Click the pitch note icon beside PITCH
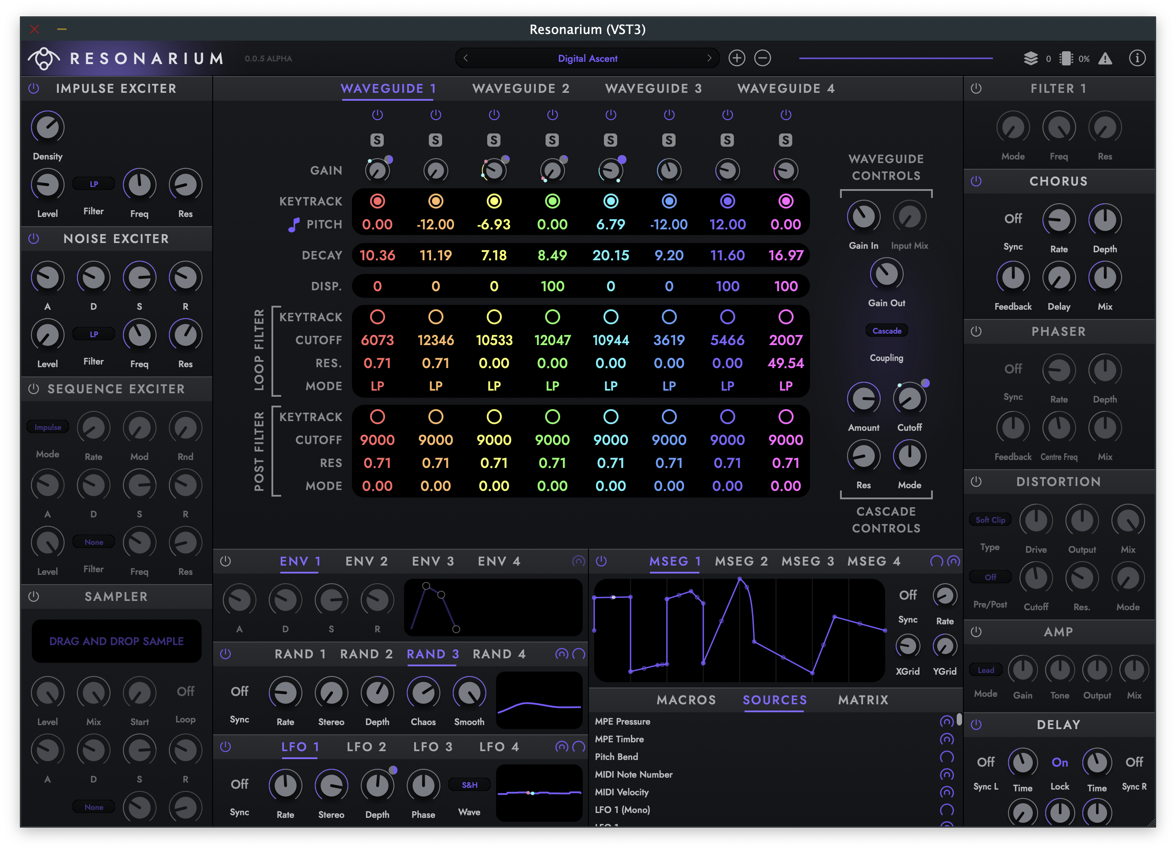The height and width of the screenshot is (851, 1176). click(x=294, y=224)
